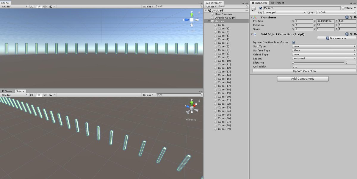357x179 pixels.
Task: Open the Grid Object Collection help icon
Action: [x=347, y=34]
